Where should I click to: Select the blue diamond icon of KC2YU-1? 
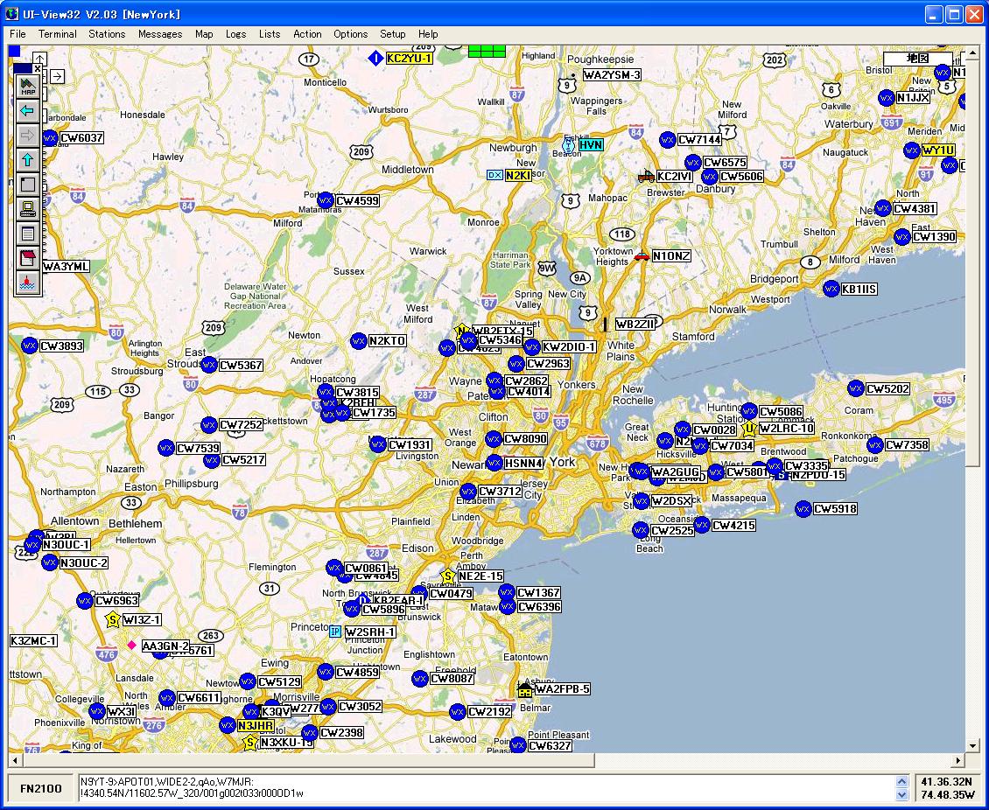coord(376,59)
